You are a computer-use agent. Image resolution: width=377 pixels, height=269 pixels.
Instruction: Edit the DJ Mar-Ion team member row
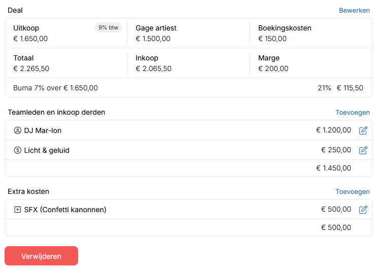363,130
